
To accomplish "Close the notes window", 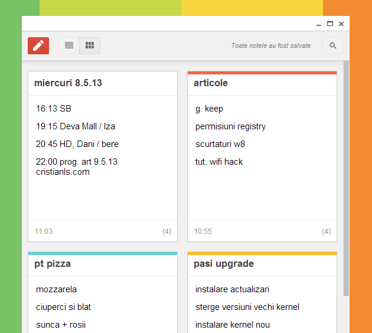I will point(341,24).
